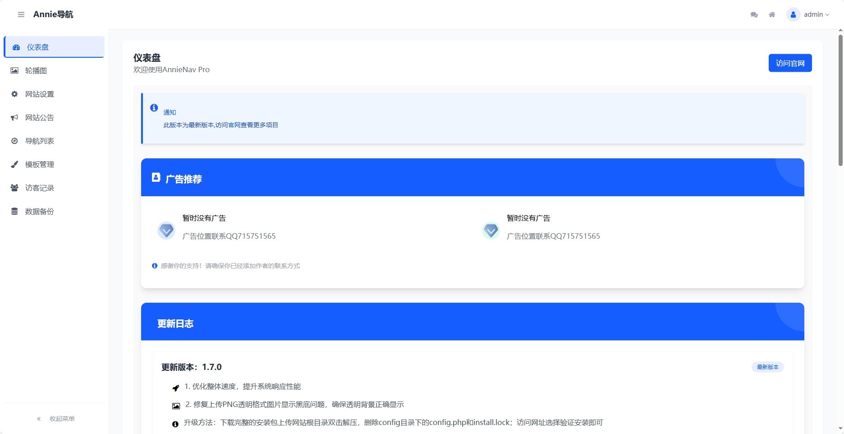Click the users icon for 访客记录

[x=14, y=188]
